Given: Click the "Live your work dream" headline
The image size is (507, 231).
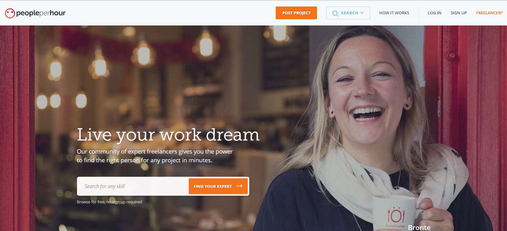Looking at the screenshot, I should point(168,135).
